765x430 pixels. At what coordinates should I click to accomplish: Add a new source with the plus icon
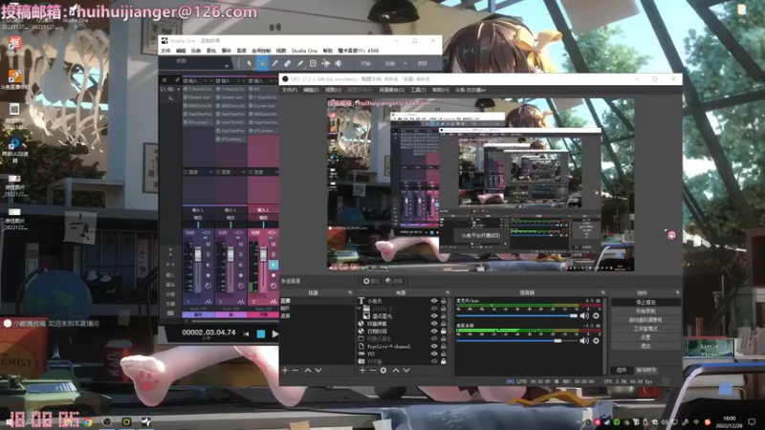[362, 371]
